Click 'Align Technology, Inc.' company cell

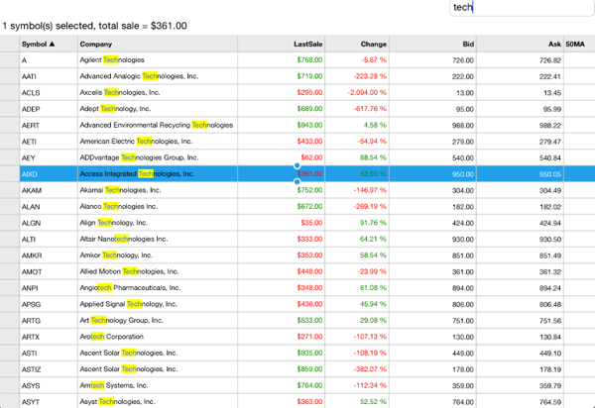[x=158, y=223]
